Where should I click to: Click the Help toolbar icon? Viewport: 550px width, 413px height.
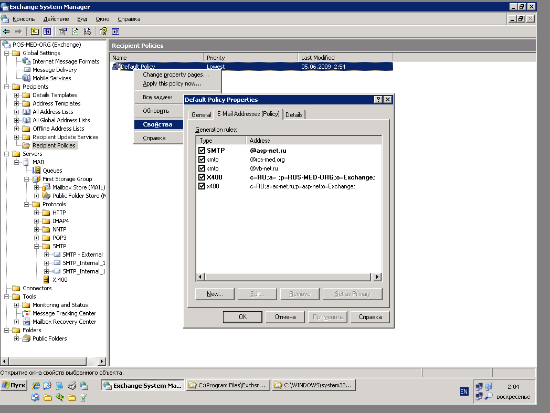point(103,31)
